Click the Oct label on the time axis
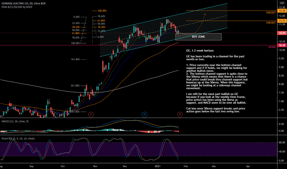287x169 pixels. 63,166
